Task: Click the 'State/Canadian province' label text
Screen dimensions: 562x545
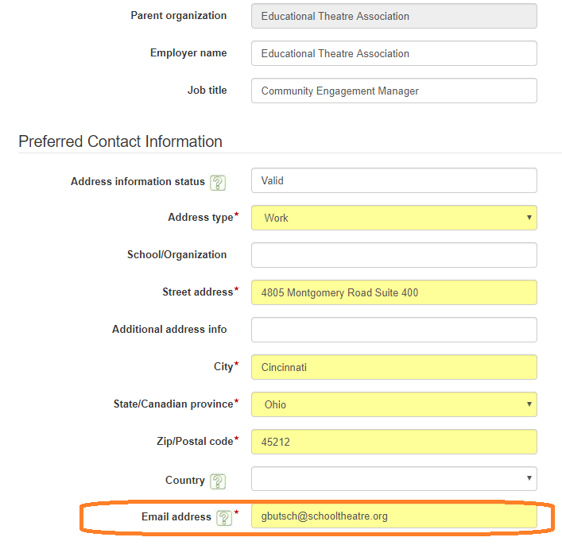Action: pyautogui.click(x=172, y=404)
